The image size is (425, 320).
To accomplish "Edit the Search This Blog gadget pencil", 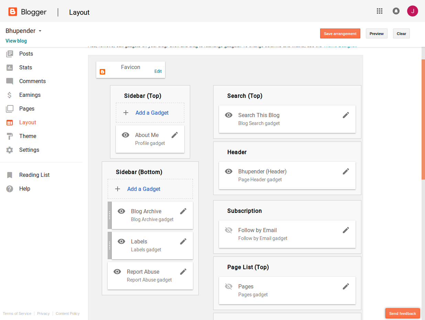I will (x=346, y=115).
